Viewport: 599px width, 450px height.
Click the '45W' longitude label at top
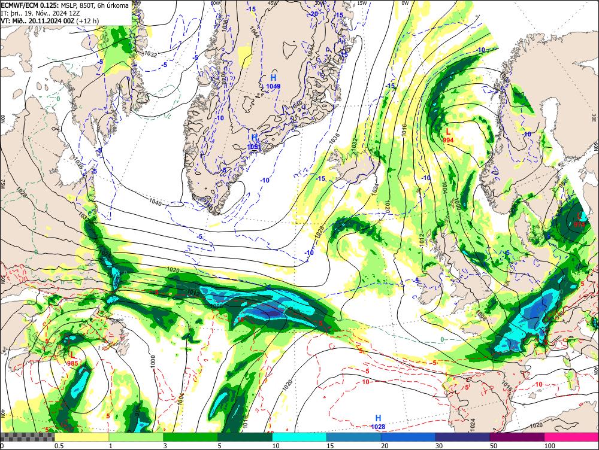pos(273,3)
